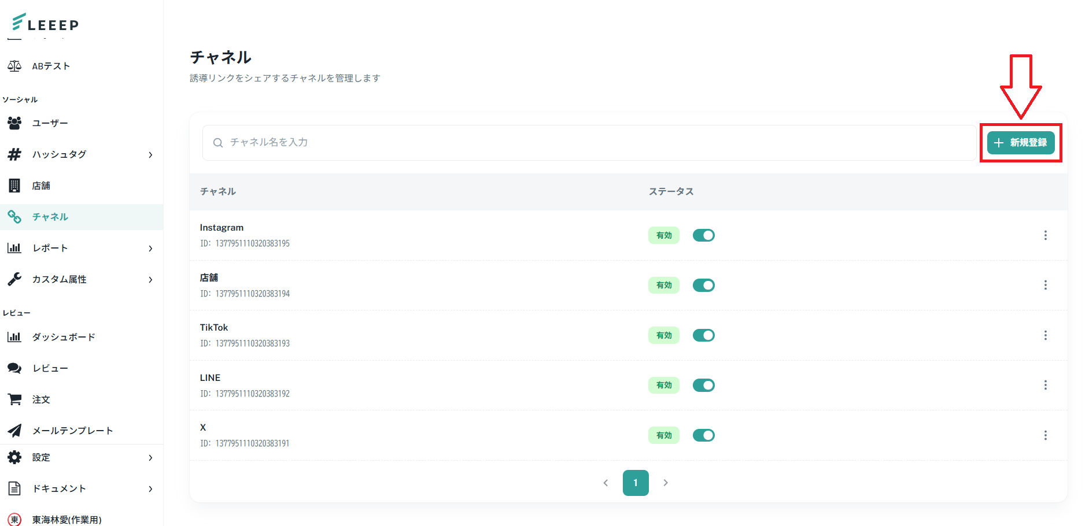Open the three-dot menu for TikTok row
Image resolution: width=1089 pixels, height=526 pixels.
tap(1045, 335)
